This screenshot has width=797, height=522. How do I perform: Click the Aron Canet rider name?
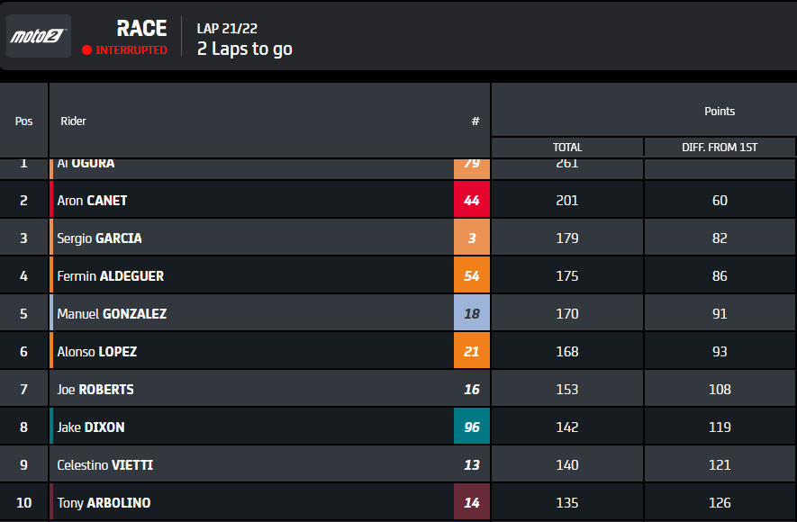(92, 201)
